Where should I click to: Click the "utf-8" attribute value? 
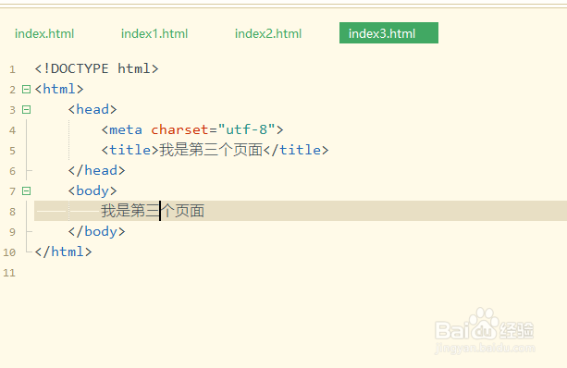pos(247,129)
